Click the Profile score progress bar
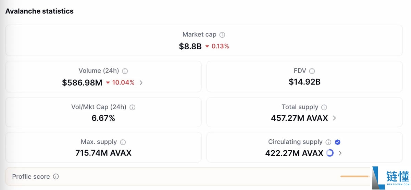 pyautogui.click(x=354, y=176)
